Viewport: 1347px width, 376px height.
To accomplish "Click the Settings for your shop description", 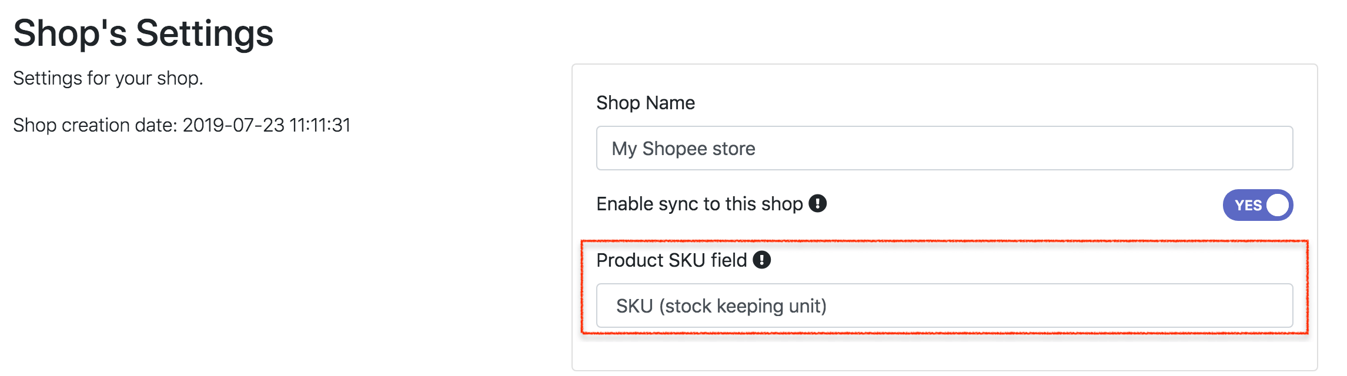I will pyautogui.click(x=108, y=78).
